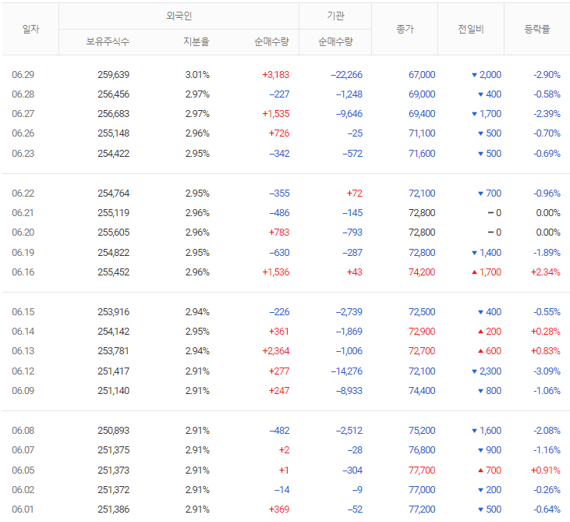Select the 지분율 column header

[x=196, y=41]
